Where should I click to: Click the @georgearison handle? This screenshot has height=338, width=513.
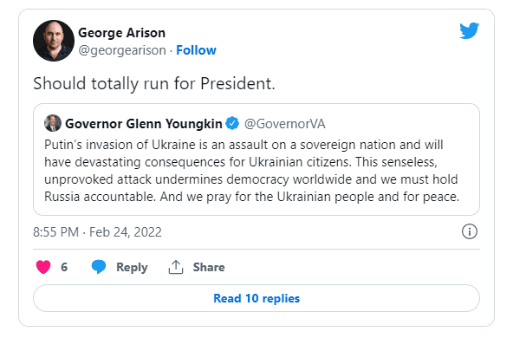[122, 50]
